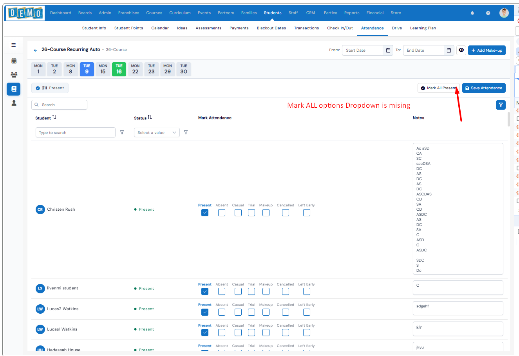Click the Add Make-up button
This screenshot has width=519, height=356.
coord(486,51)
